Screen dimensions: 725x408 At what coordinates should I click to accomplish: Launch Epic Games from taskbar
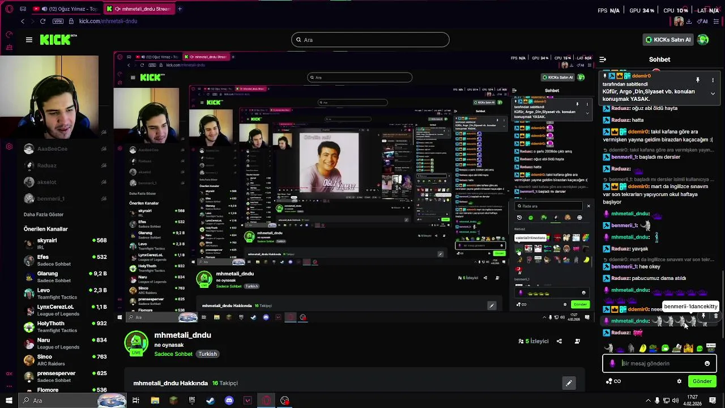(x=192, y=401)
